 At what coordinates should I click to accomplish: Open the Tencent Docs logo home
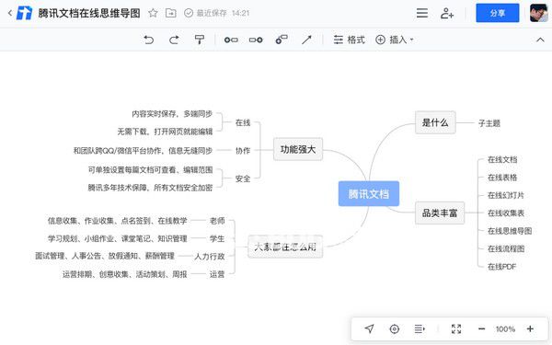25,14
